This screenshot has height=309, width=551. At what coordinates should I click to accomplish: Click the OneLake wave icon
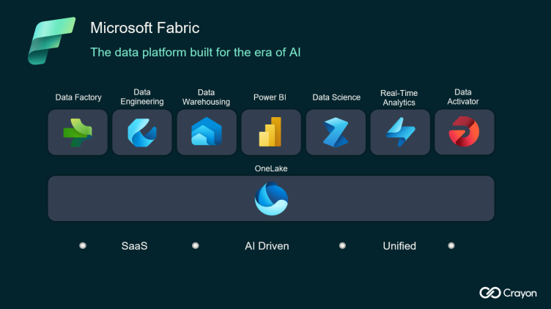[271, 199]
